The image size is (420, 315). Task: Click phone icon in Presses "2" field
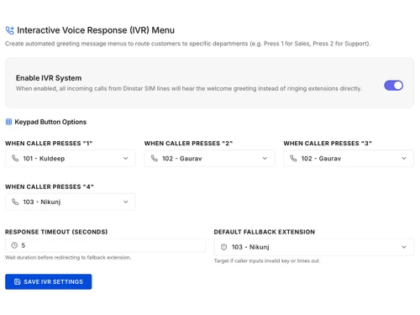(x=155, y=158)
